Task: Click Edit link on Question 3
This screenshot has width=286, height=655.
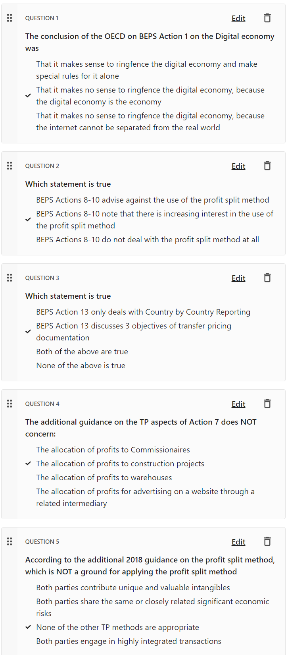Action: [238, 278]
